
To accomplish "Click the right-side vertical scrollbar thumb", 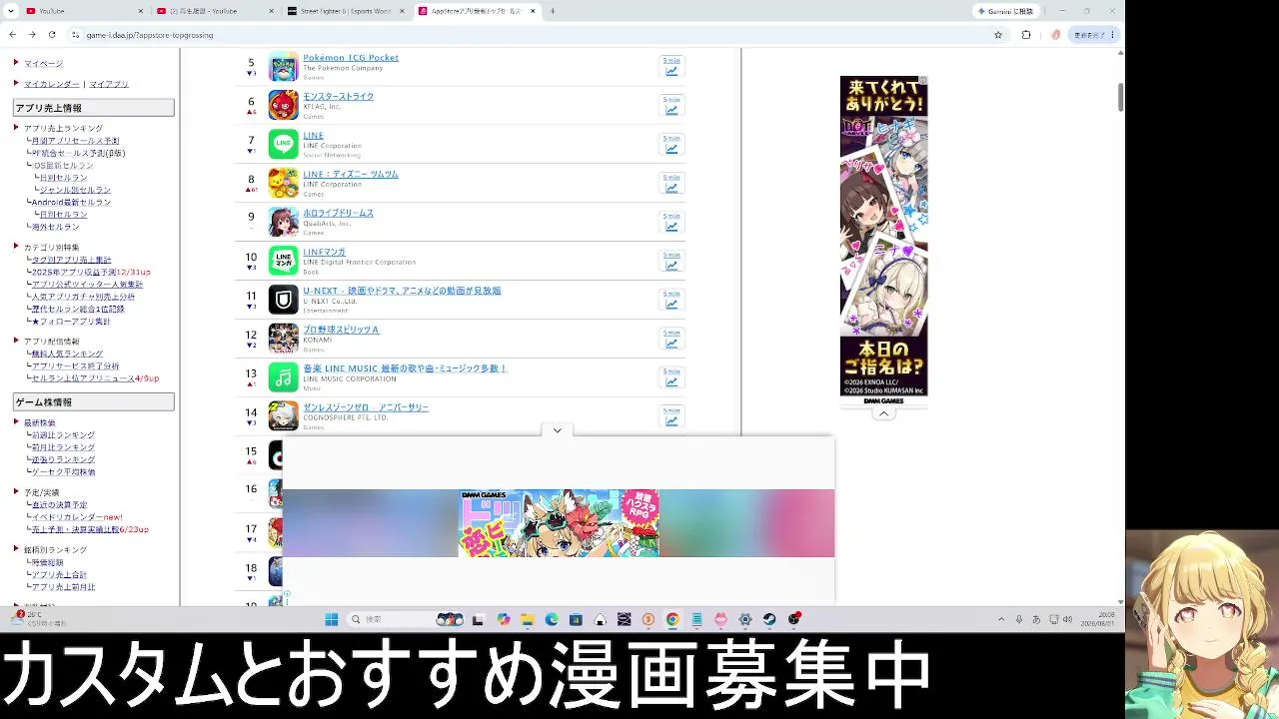I will point(1120,98).
